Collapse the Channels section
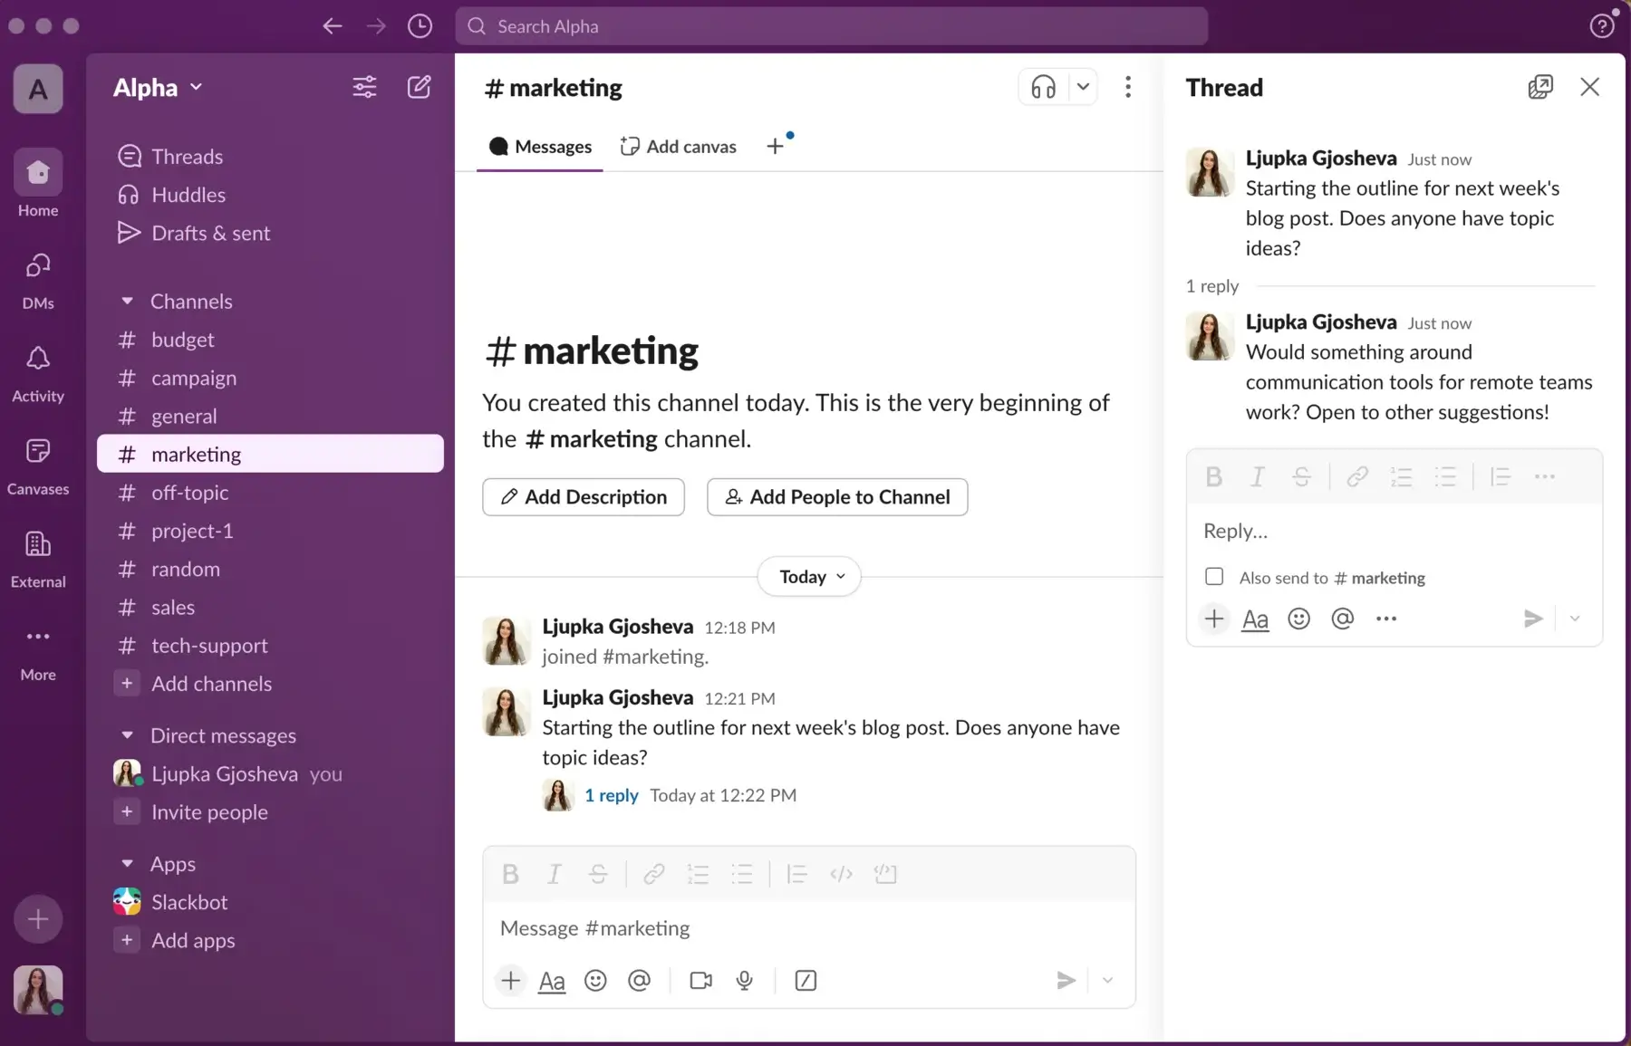Image resolution: width=1631 pixels, height=1046 pixels. point(128,301)
